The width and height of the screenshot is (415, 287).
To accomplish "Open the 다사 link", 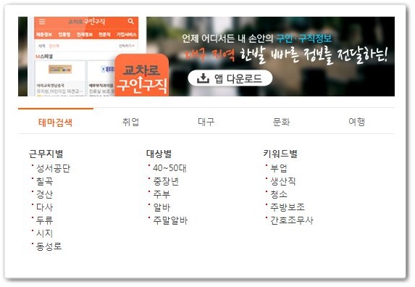I will tap(44, 207).
